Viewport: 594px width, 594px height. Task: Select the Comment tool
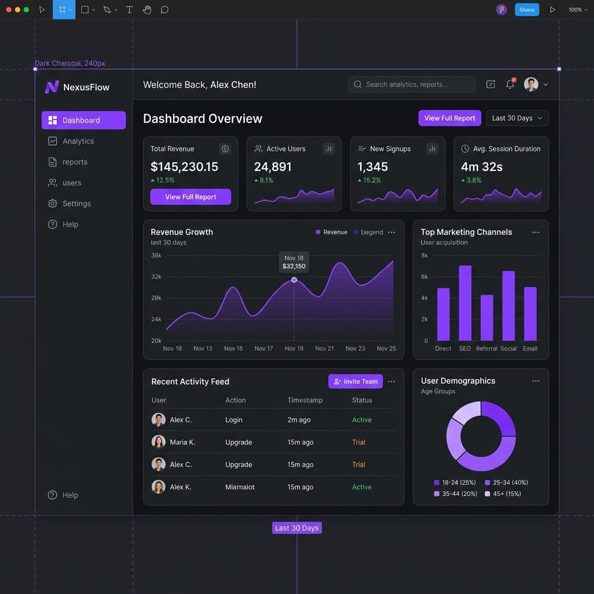(x=164, y=9)
